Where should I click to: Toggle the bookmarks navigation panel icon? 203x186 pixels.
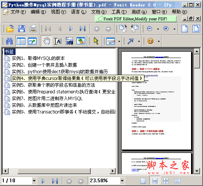point(21,41)
